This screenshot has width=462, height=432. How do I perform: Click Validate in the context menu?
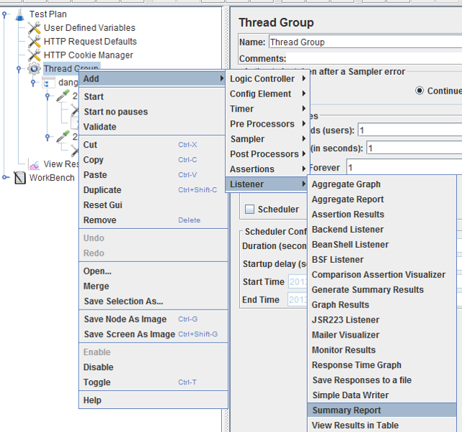coord(154,127)
